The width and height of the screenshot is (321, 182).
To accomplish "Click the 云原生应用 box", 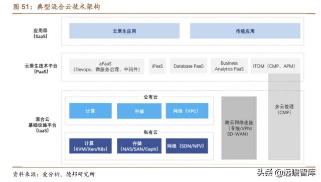I will (124, 31).
